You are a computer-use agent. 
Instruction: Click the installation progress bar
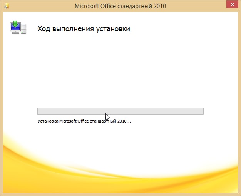pos(120,111)
